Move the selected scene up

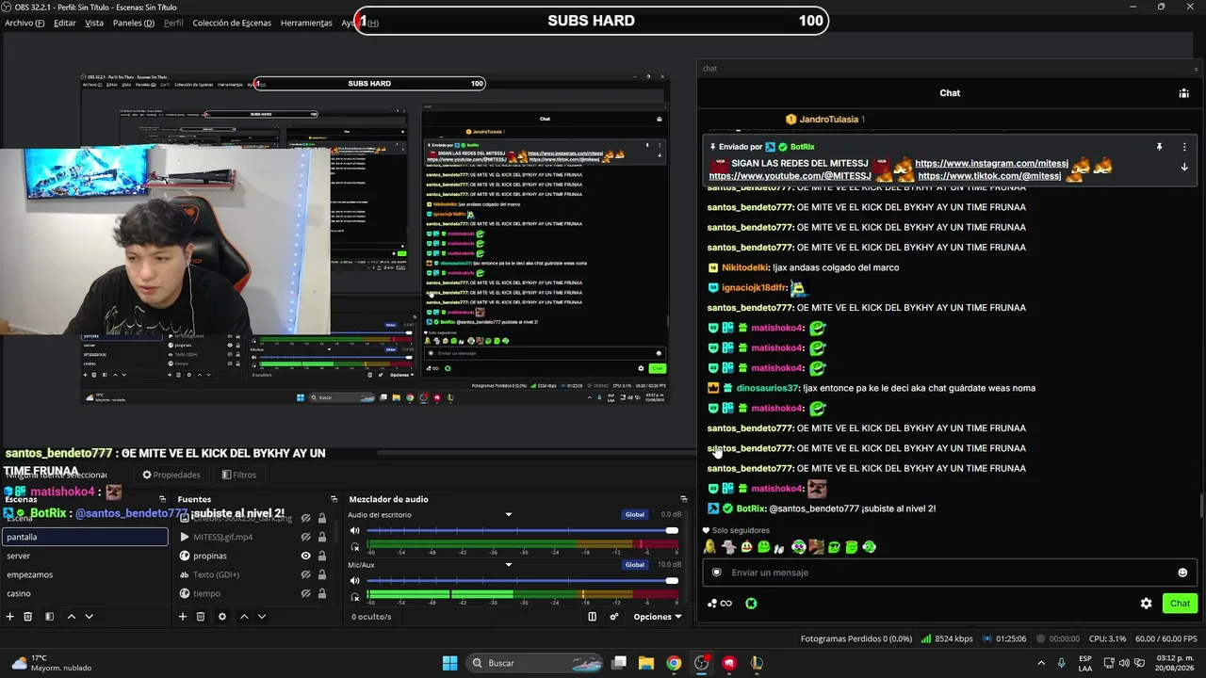coord(71,617)
